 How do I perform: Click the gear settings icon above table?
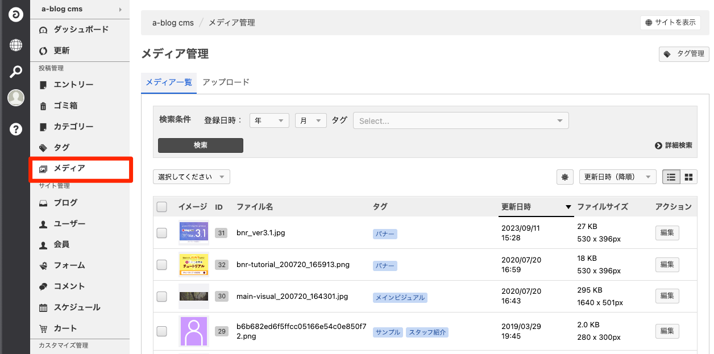(x=564, y=177)
